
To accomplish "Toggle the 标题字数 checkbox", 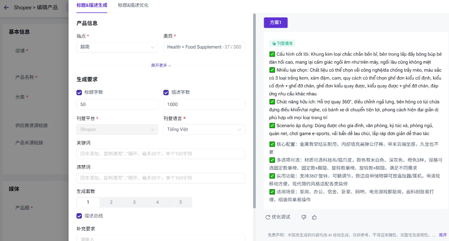I will 79,92.
